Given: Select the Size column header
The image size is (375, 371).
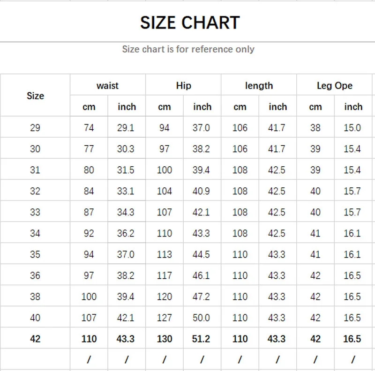Looking at the screenshot, I should click(x=35, y=96).
